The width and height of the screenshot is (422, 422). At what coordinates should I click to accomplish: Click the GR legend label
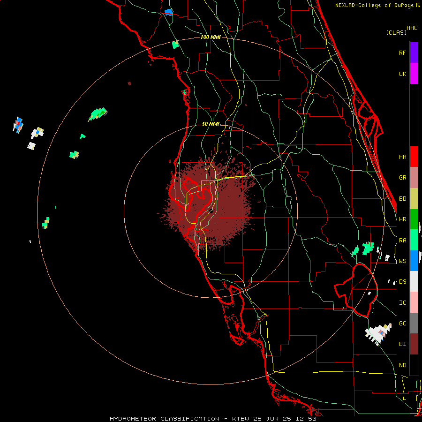tap(402, 178)
